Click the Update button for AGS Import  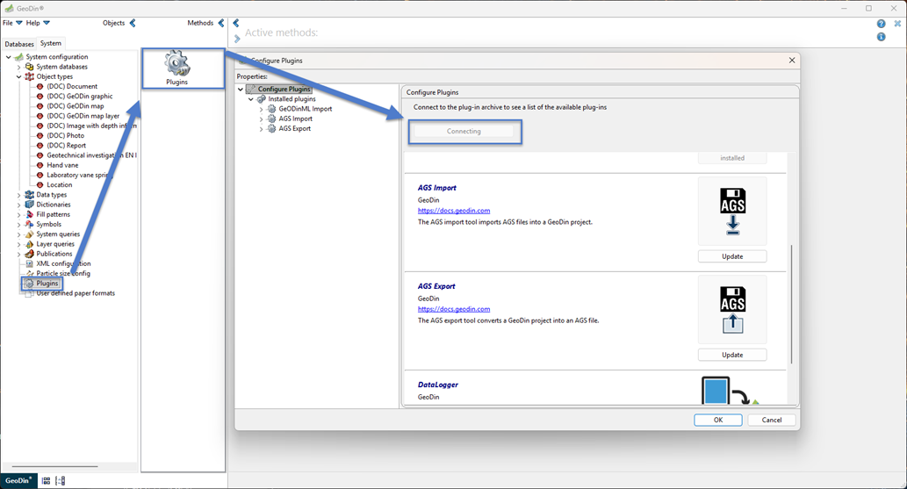point(732,256)
